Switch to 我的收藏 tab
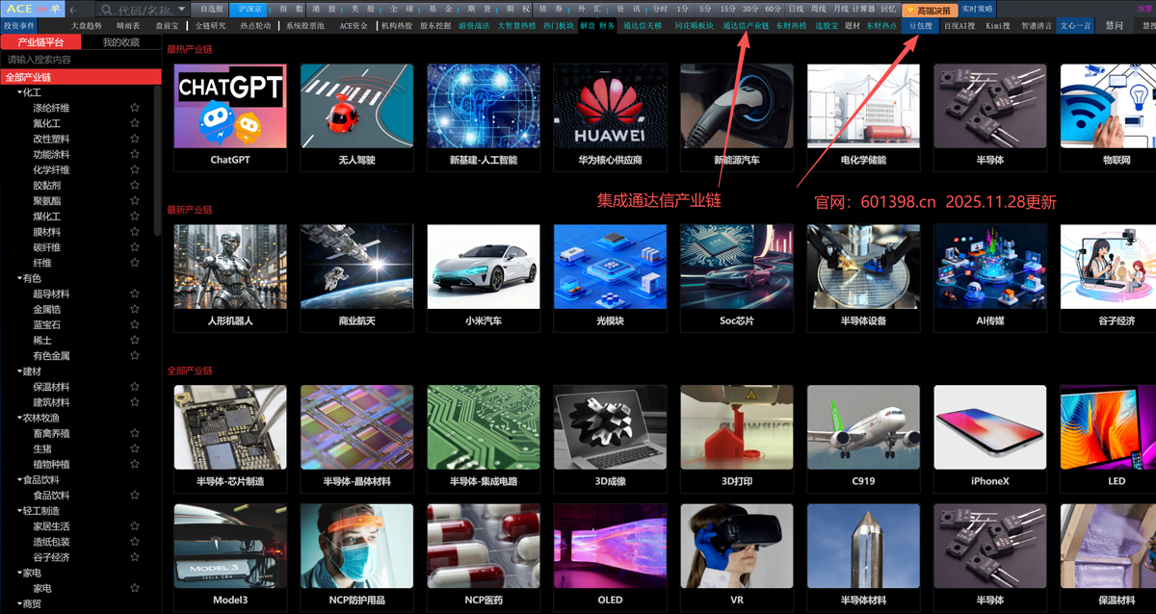Viewport: 1156px width, 614px height. [x=120, y=42]
